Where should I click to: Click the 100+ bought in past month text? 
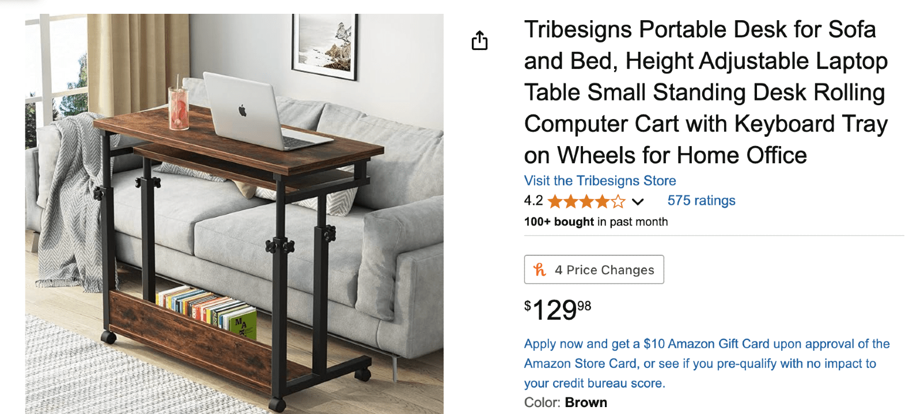click(596, 222)
